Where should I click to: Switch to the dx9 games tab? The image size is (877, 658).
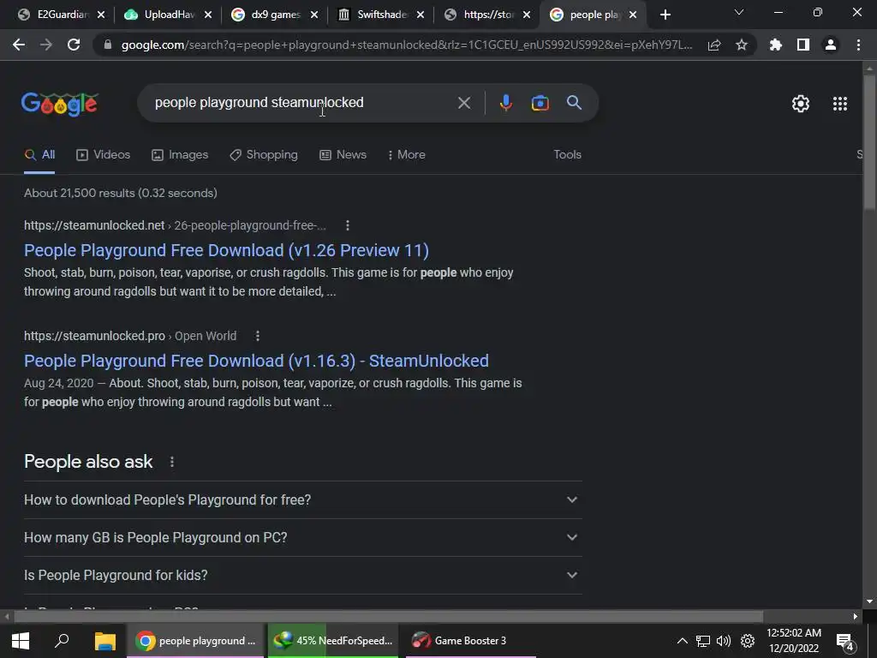click(x=275, y=15)
